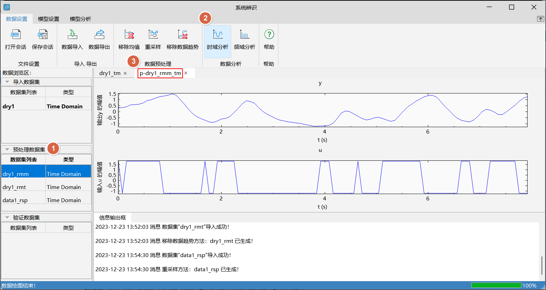546x290 pixels.
Task: Open Time Domain Analysis (时域分析)
Action: tap(218, 35)
